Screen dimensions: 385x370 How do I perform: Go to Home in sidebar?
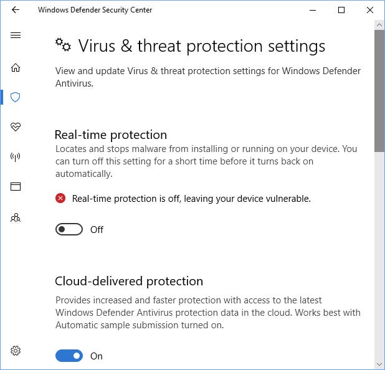tap(16, 67)
